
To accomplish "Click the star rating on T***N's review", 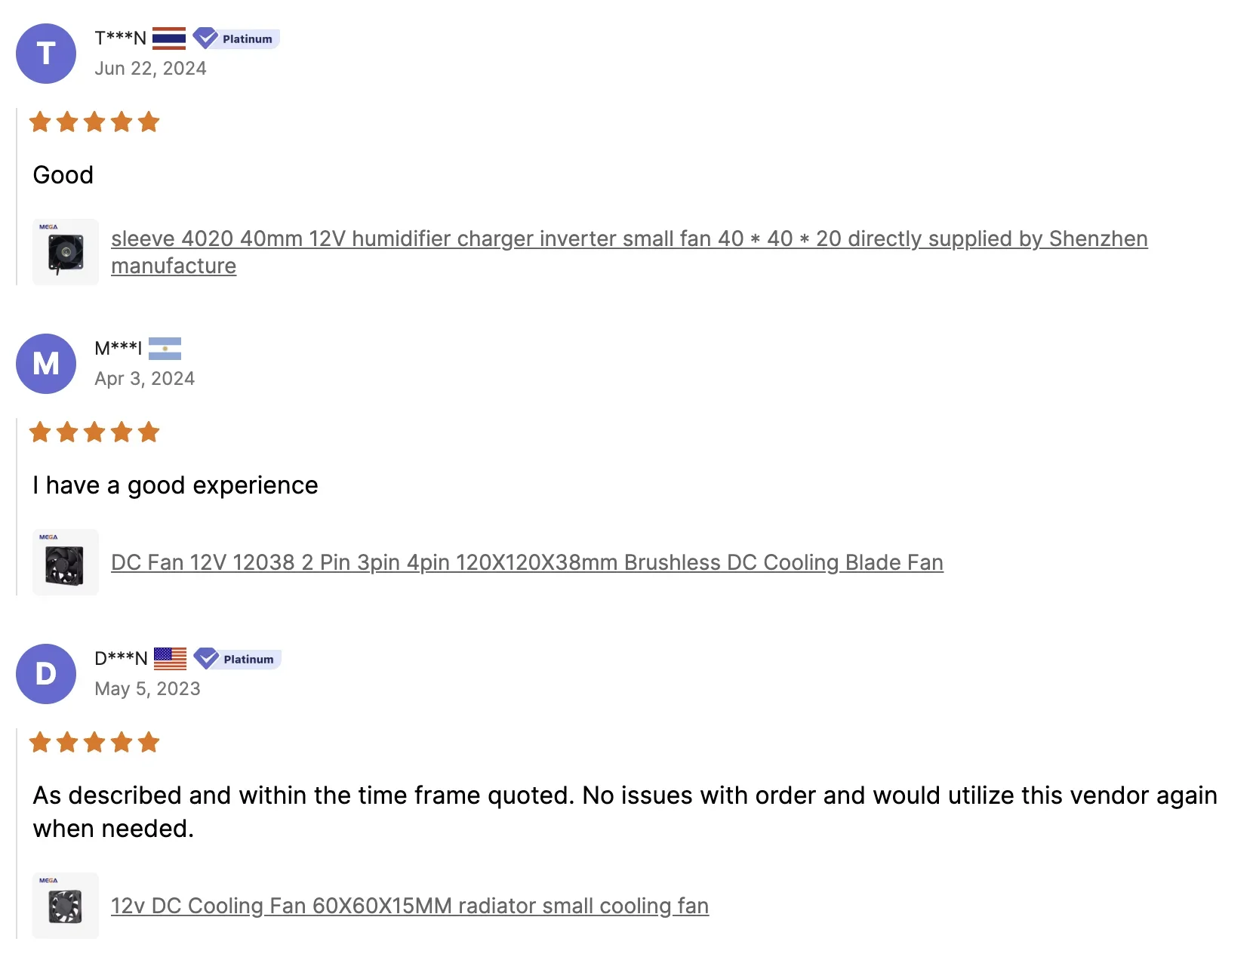I will click(94, 122).
